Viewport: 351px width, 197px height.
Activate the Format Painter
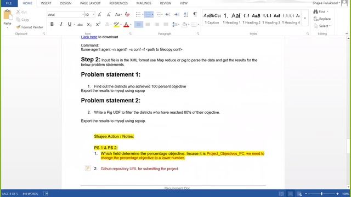[30, 27]
